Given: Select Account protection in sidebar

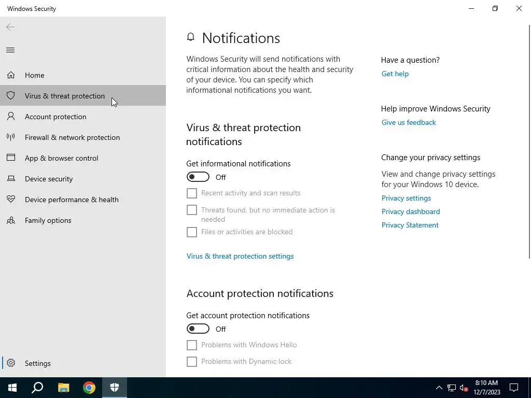Looking at the screenshot, I should coord(83,117).
